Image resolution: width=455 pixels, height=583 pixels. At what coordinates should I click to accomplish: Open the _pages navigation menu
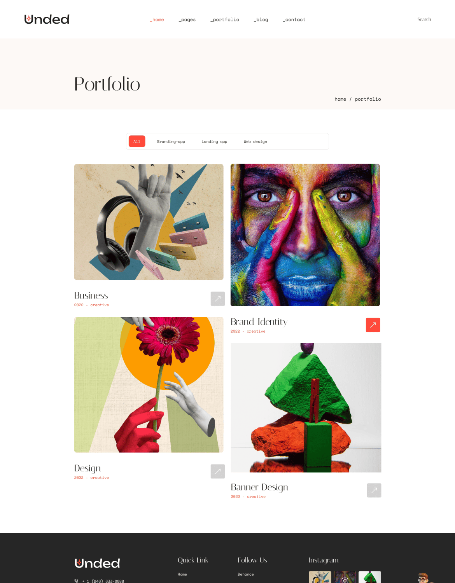click(x=187, y=19)
